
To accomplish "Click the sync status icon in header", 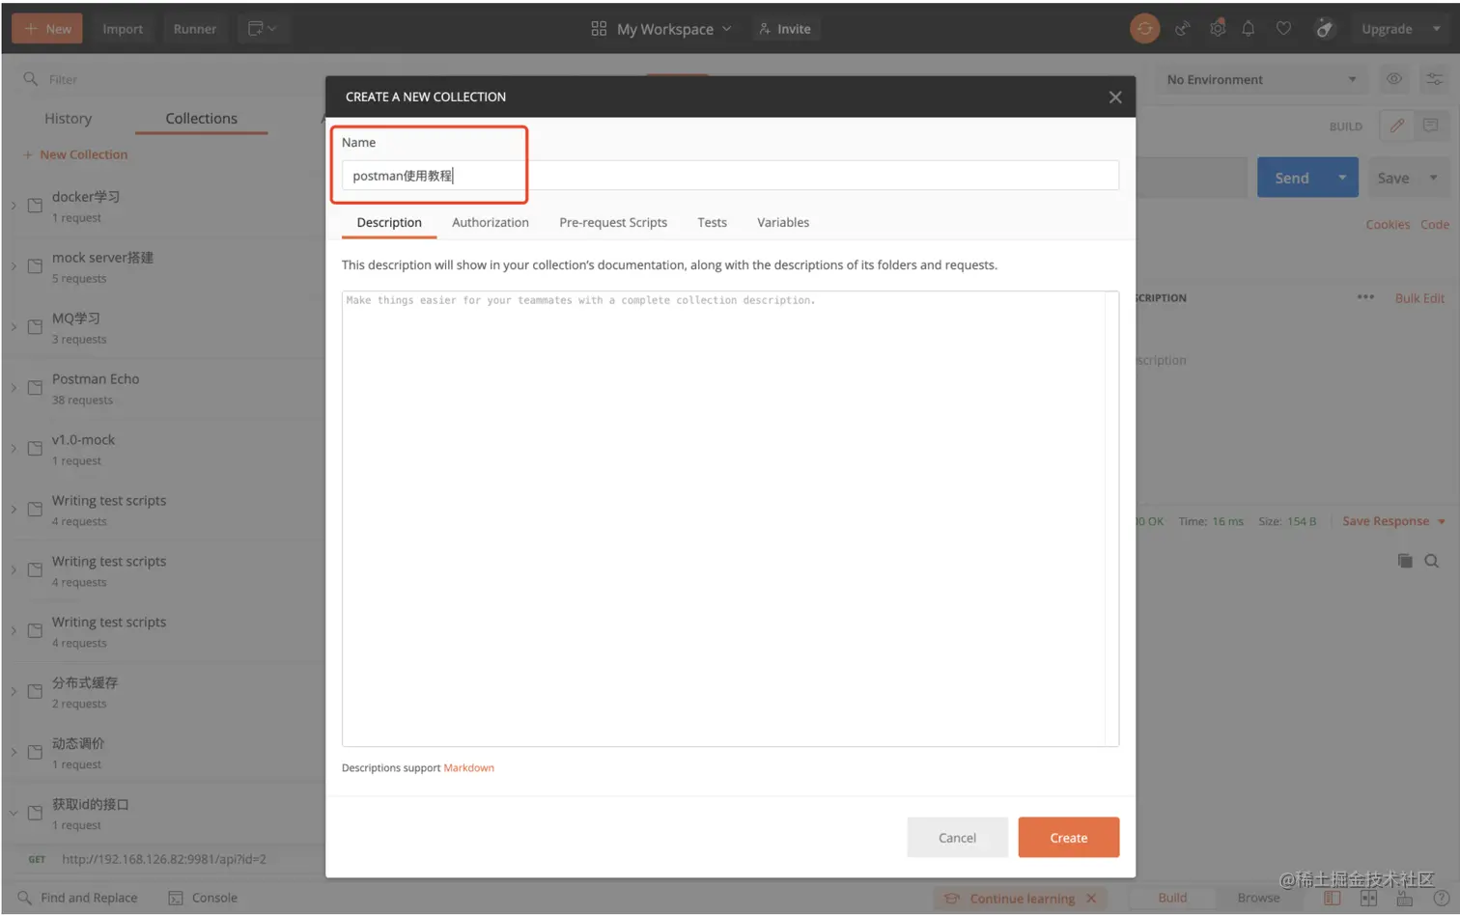I will [1144, 29].
